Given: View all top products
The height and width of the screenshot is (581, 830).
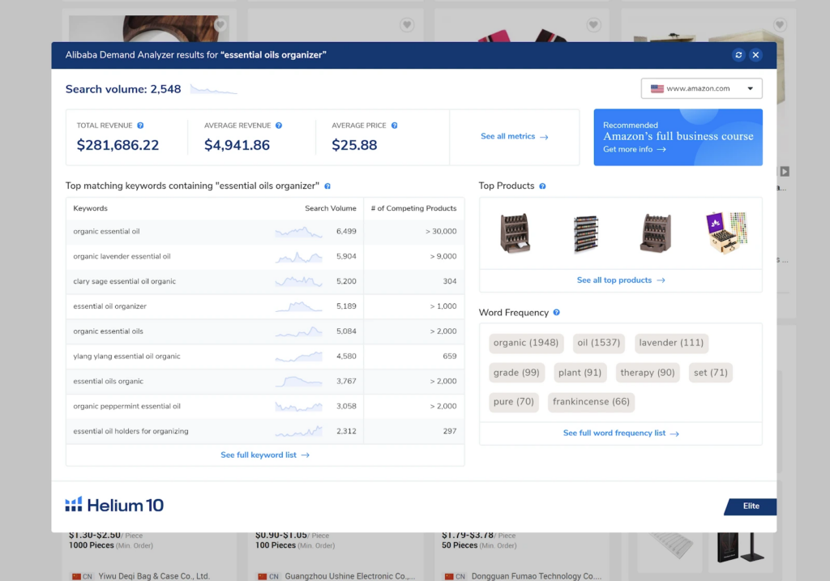Looking at the screenshot, I should coord(620,280).
